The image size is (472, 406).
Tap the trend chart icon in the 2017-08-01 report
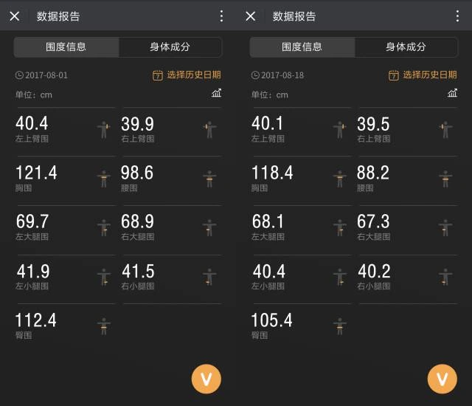pos(216,93)
